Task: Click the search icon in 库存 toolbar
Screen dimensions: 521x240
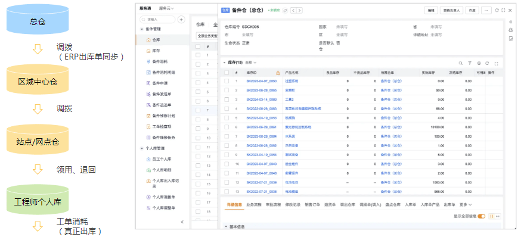Action: click(460, 63)
